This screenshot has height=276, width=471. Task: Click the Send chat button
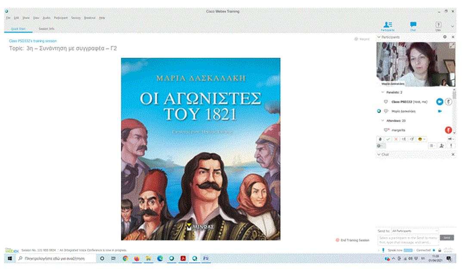pos(446,238)
